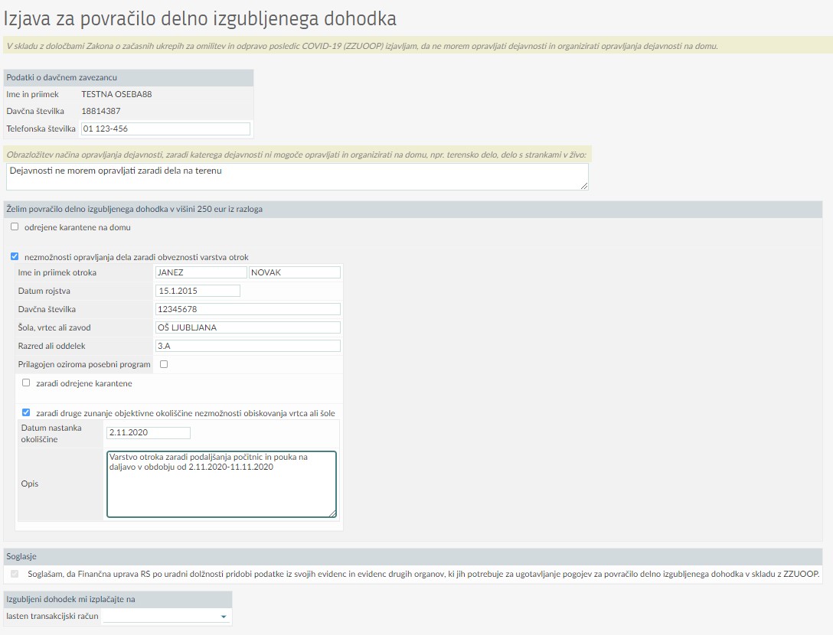Click the child's first name field JANEZ
This screenshot has height=635, width=833.
[x=200, y=272]
